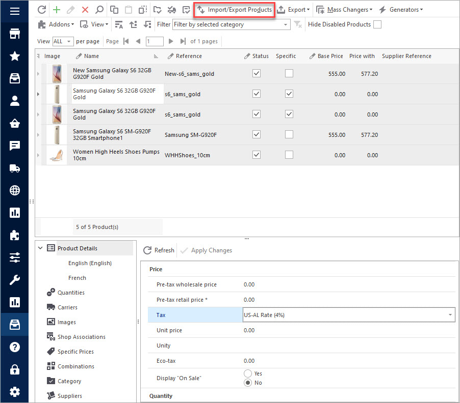Click Pre-tax retail price value field
Image resolution: width=460 pixels, height=403 pixels.
[x=348, y=300]
